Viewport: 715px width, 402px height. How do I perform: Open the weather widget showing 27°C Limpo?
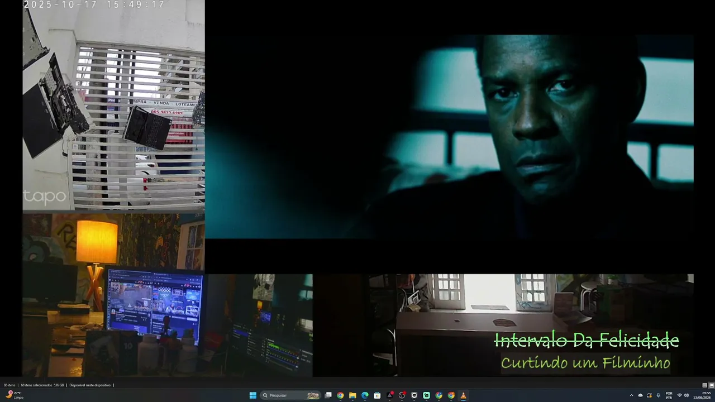[14, 395]
